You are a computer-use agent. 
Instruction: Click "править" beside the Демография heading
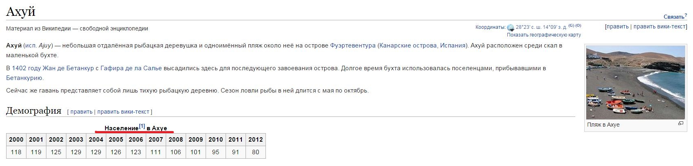pyautogui.click(x=81, y=112)
